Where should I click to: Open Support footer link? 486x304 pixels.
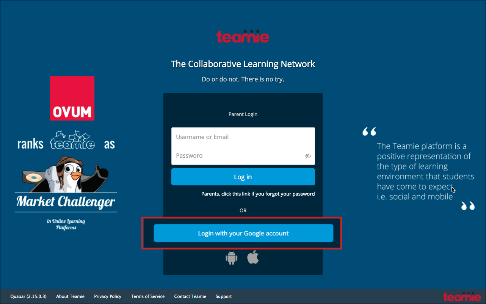(x=224, y=296)
